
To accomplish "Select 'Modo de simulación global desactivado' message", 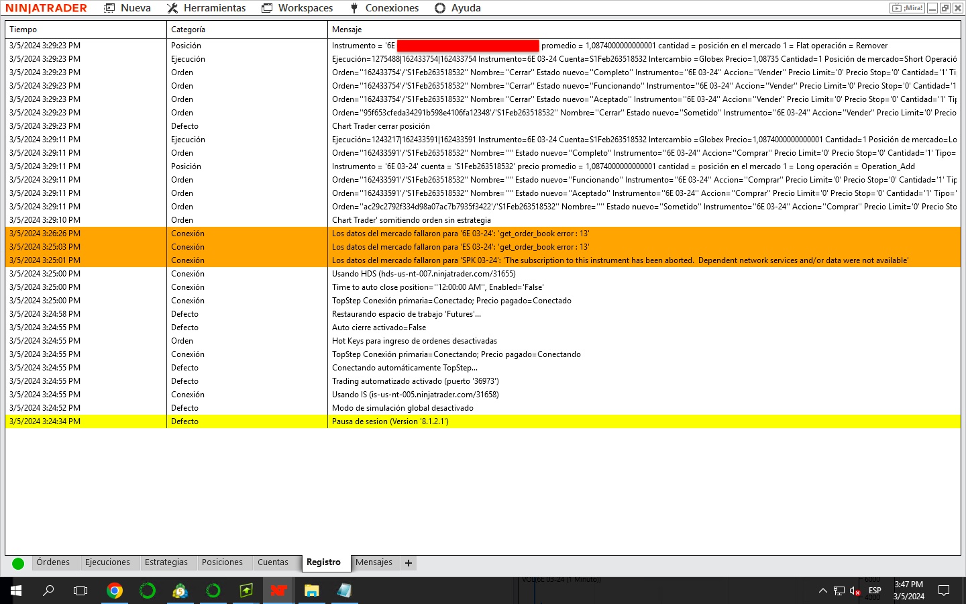I will [402, 408].
